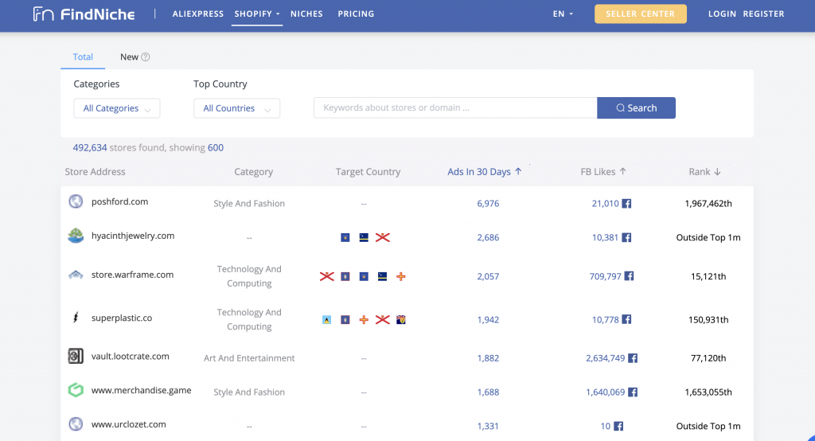
Task: Open the PRICING page
Action: point(356,14)
